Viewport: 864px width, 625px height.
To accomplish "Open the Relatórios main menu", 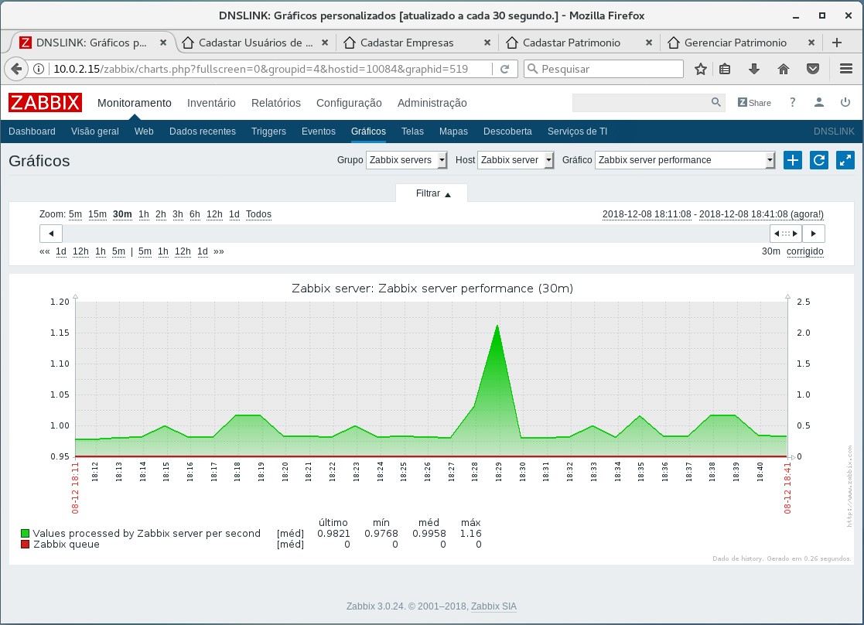I will pyautogui.click(x=276, y=103).
